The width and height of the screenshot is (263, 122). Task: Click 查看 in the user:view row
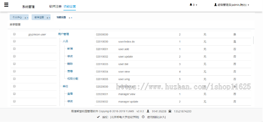70,71
